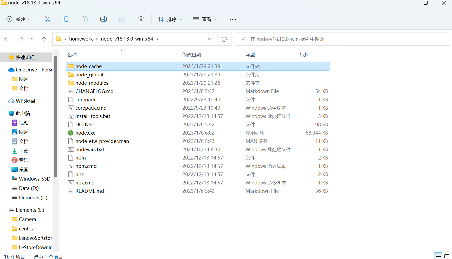Switch to large thumbnails view toggle

pyautogui.click(x=447, y=256)
